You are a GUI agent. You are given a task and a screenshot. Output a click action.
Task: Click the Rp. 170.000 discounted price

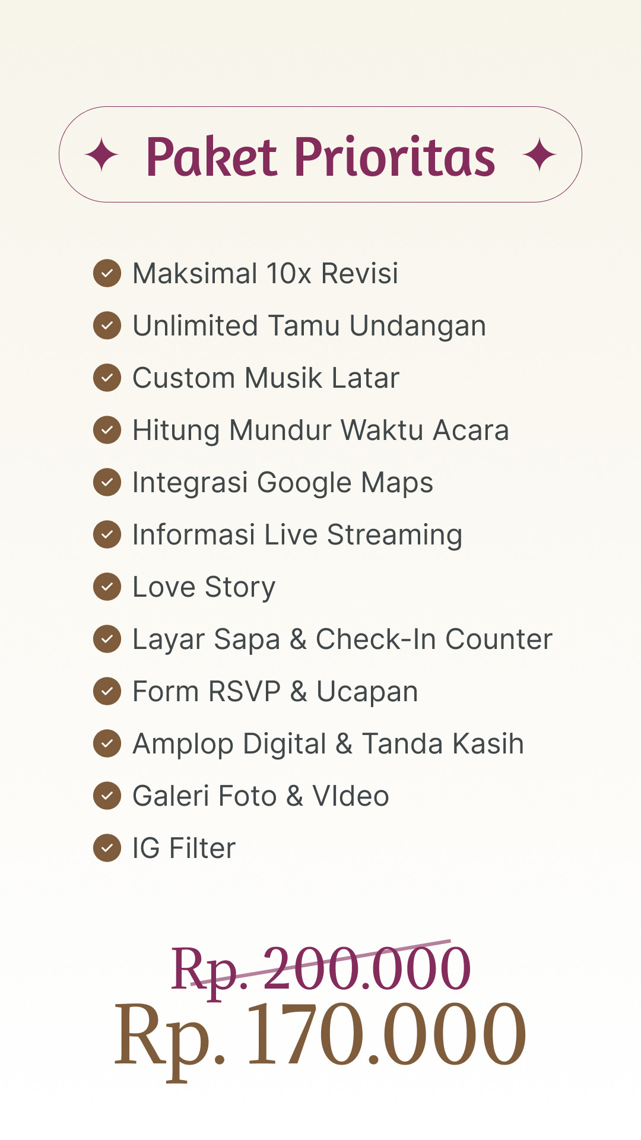(320, 1035)
